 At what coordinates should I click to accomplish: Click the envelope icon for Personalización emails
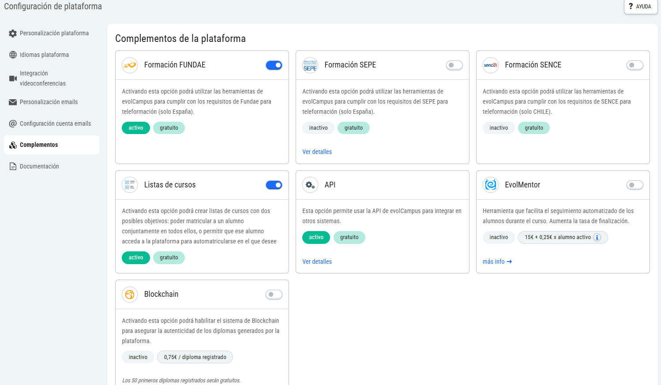click(13, 102)
